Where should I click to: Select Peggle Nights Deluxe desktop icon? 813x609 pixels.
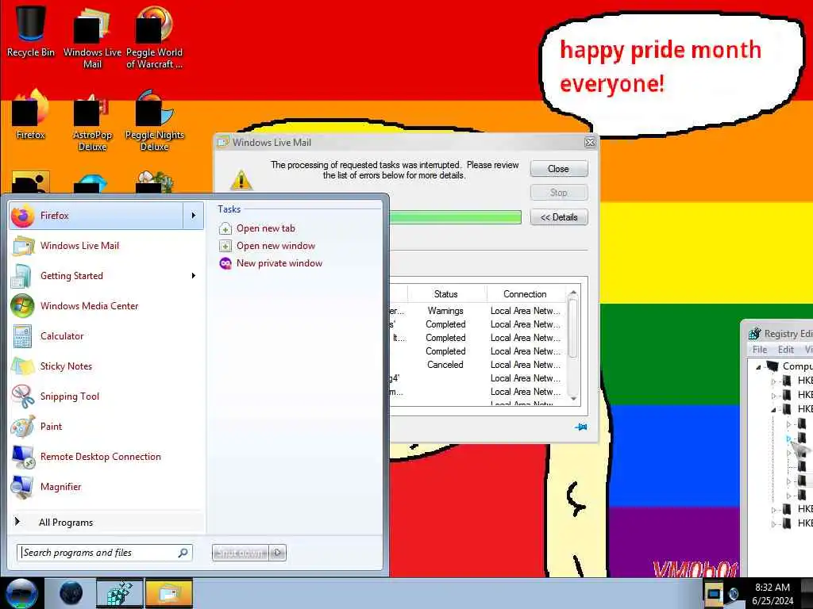[x=154, y=121]
